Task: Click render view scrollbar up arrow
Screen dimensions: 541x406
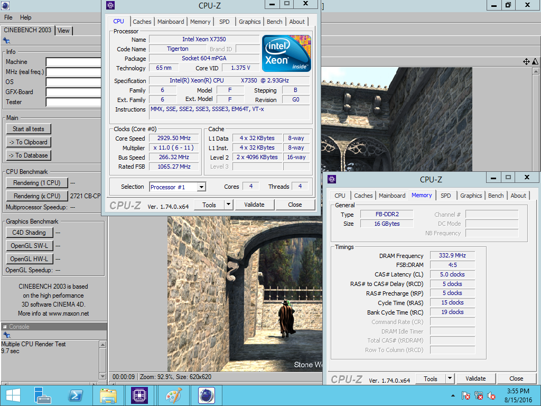Action: 536,71
